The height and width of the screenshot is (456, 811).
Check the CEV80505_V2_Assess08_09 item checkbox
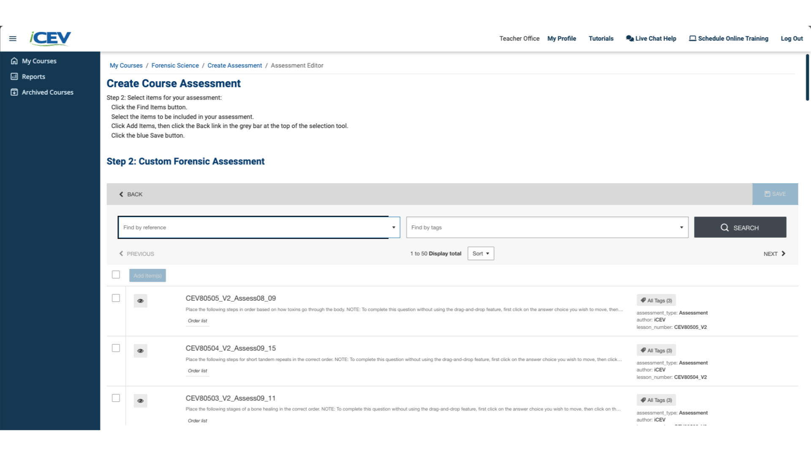click(116, 298)
